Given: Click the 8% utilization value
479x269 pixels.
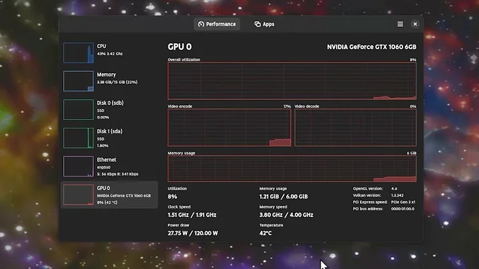Looking at the screenshot, I should (x=172, y=196).
